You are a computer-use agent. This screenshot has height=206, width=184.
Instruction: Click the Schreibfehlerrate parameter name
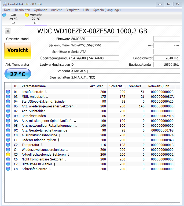click(34, 169)
